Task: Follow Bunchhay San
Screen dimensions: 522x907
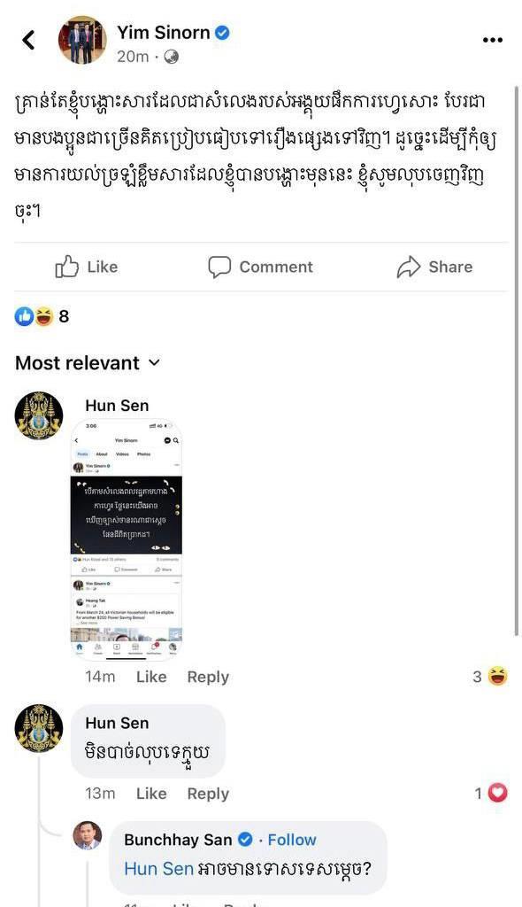Action: coord(292,840)
